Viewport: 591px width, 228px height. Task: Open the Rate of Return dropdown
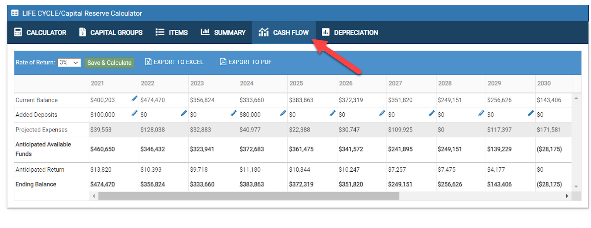point(69,63)
